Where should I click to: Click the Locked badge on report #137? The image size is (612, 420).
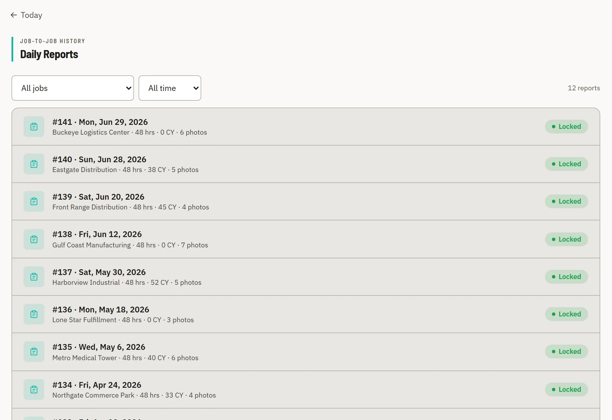[x=566, y=277]
